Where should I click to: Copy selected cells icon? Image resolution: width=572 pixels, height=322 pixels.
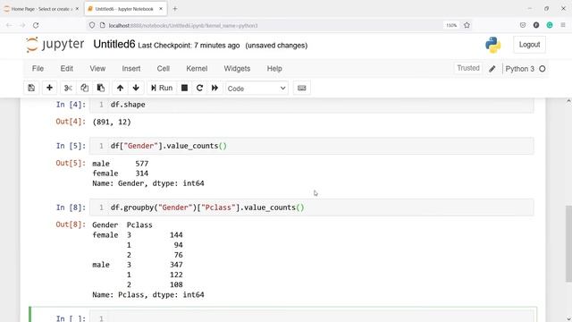point(84,88)
